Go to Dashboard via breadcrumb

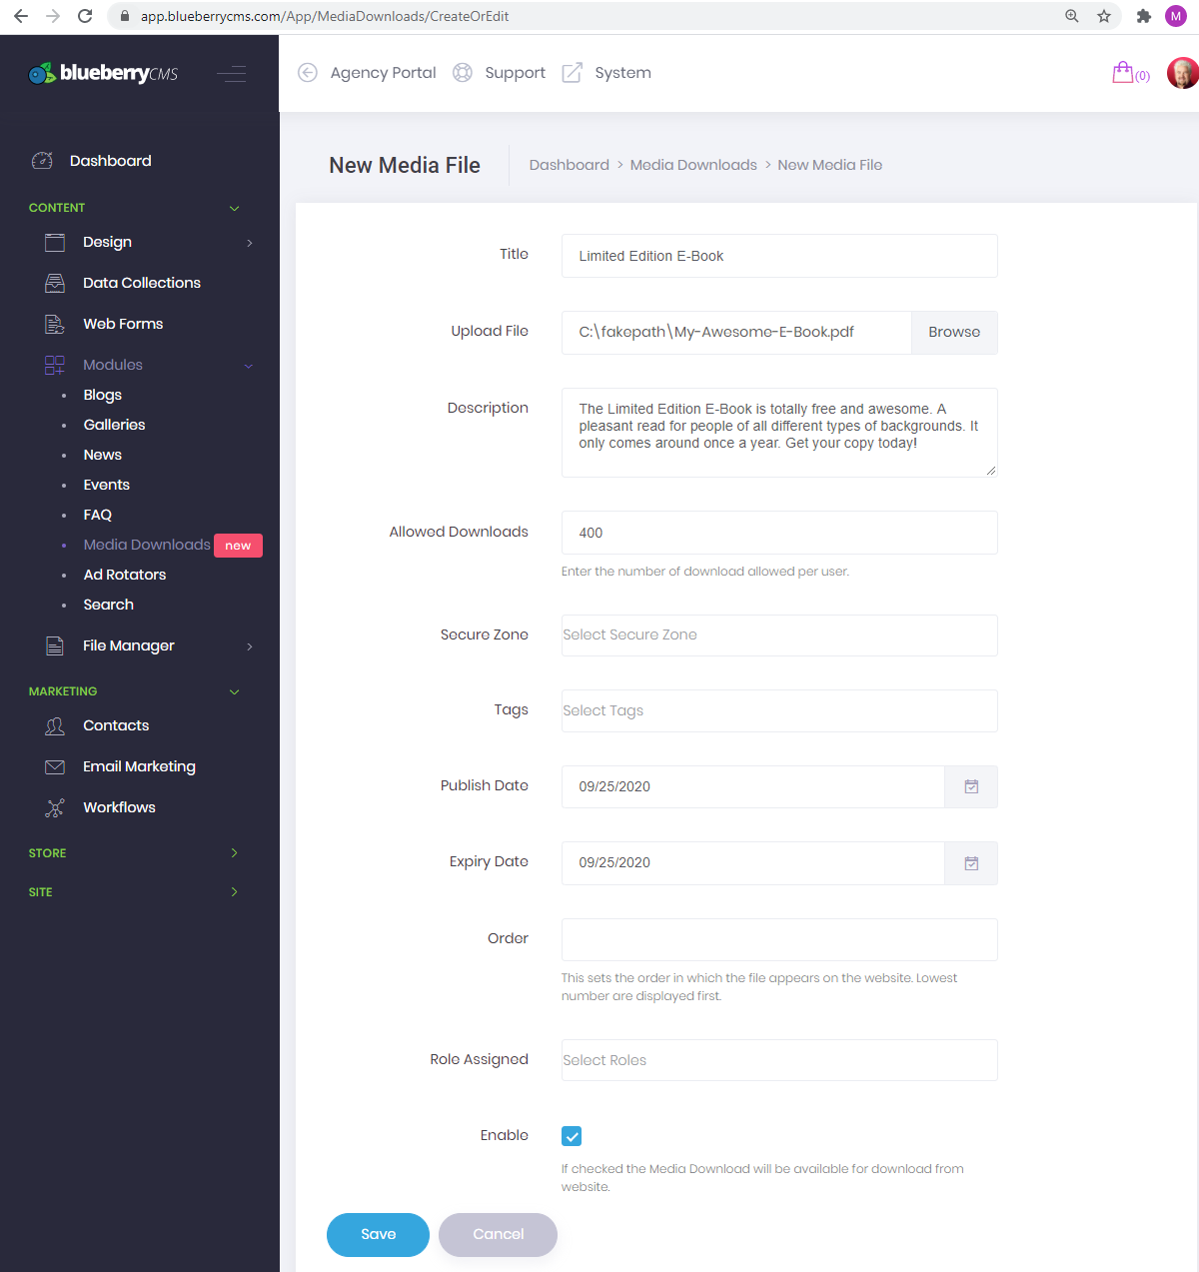click(x=570, y=166)
